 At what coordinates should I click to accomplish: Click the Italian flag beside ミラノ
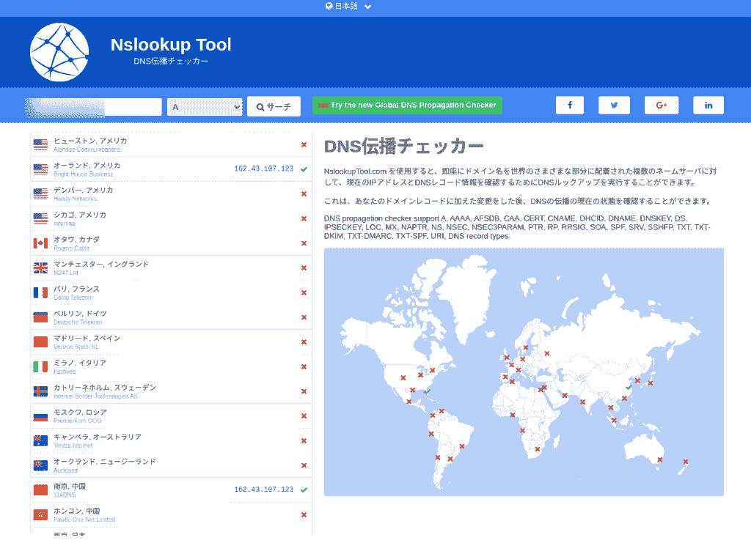click(x=41, y=367)
